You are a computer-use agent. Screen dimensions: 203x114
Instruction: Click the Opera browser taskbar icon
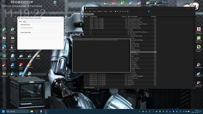pos(36,111)
